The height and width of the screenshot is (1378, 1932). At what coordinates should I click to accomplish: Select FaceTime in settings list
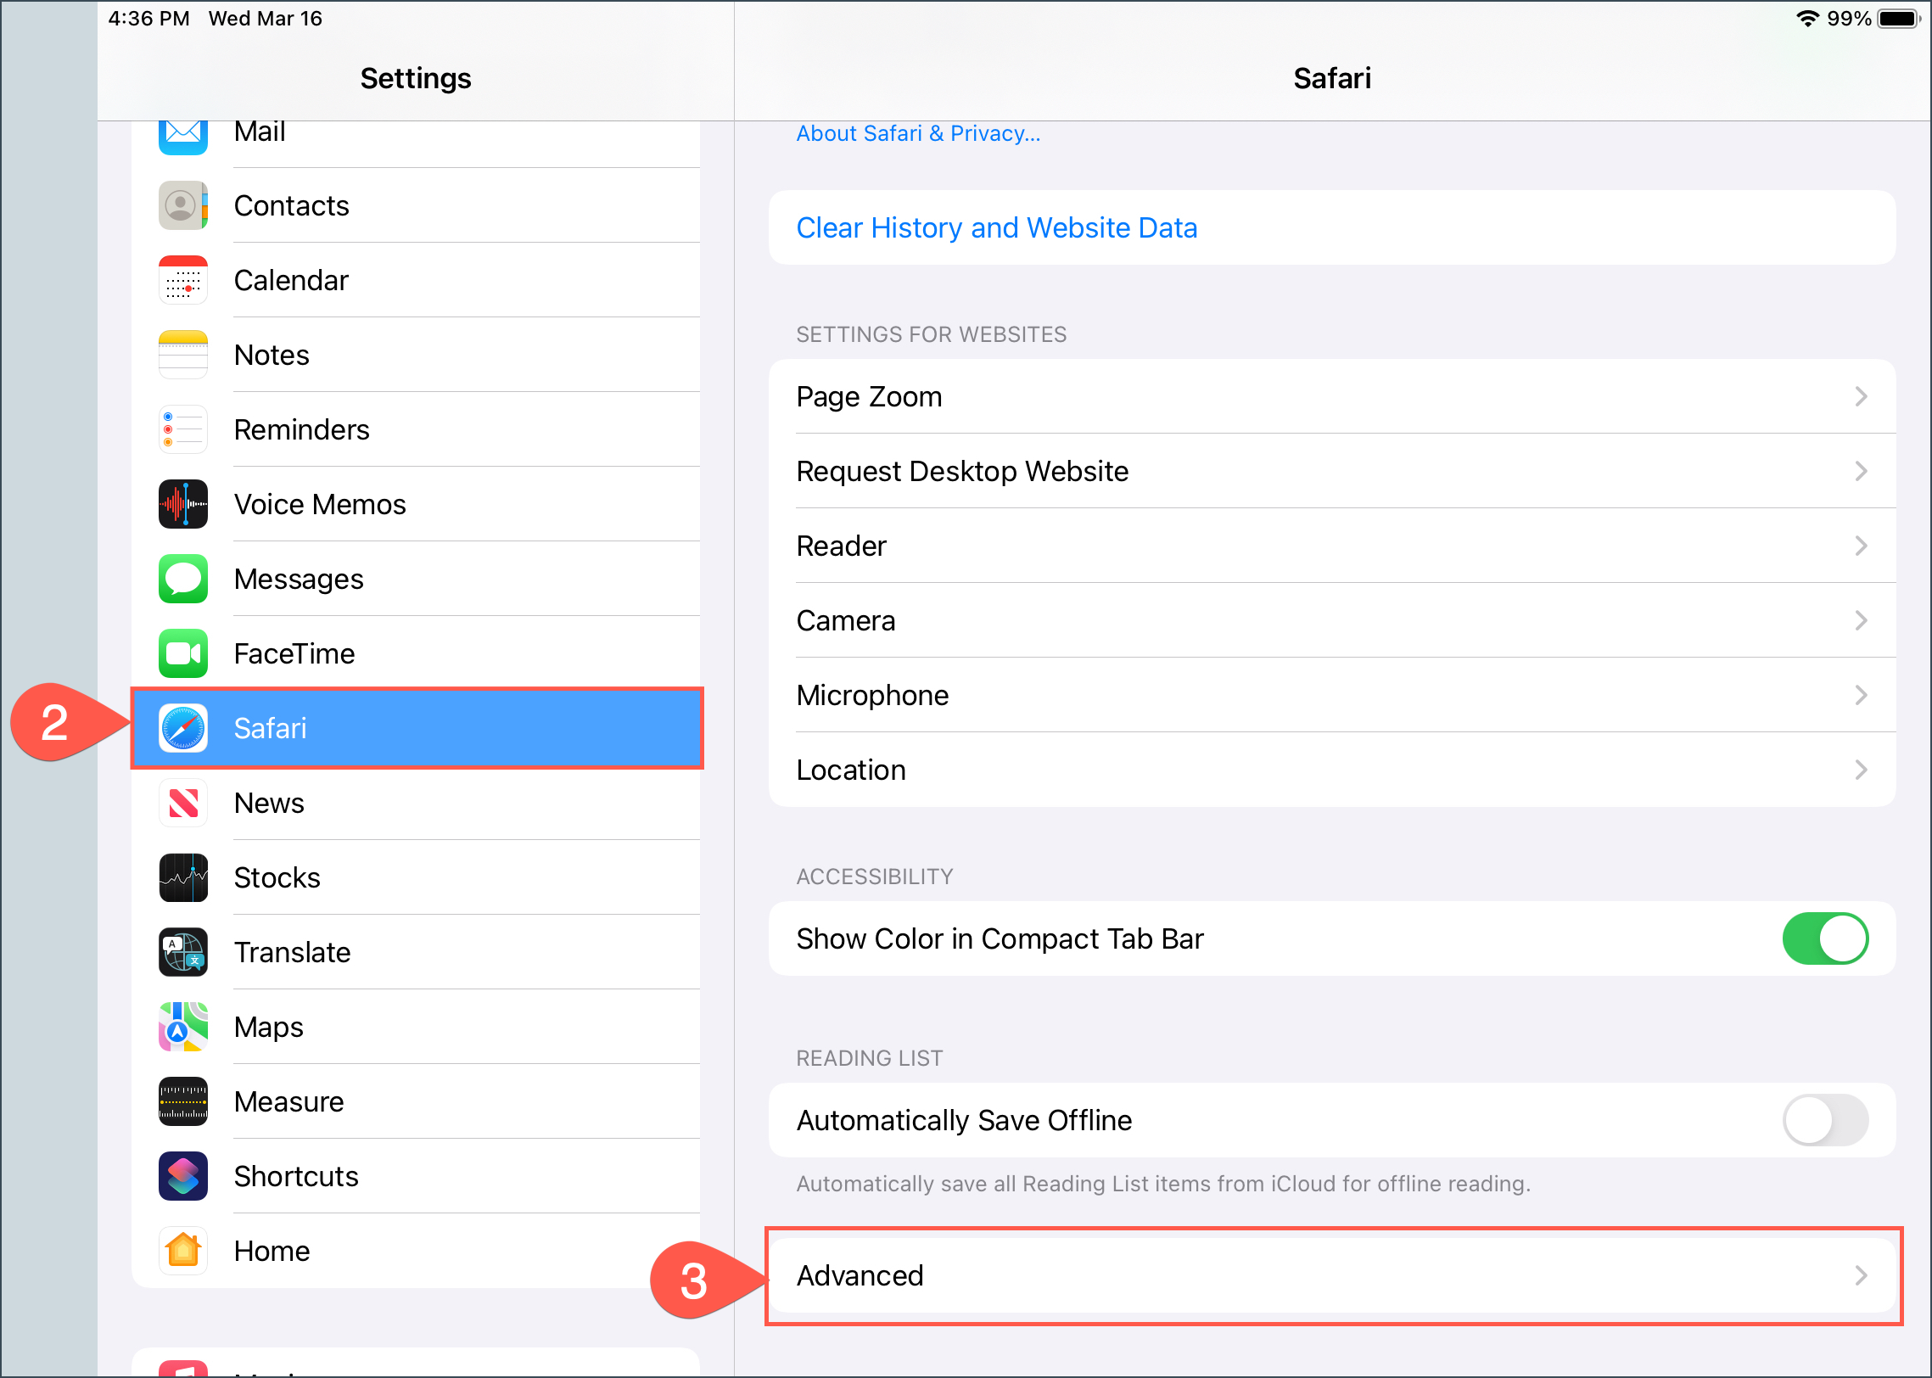(416, 653)
